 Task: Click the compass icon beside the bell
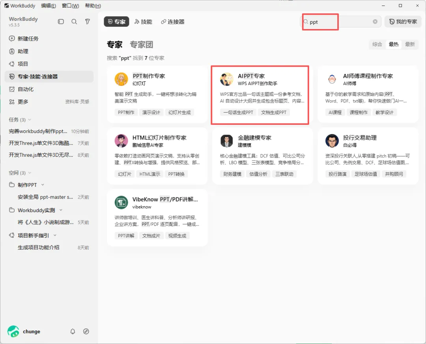click(x=86, y=331)
